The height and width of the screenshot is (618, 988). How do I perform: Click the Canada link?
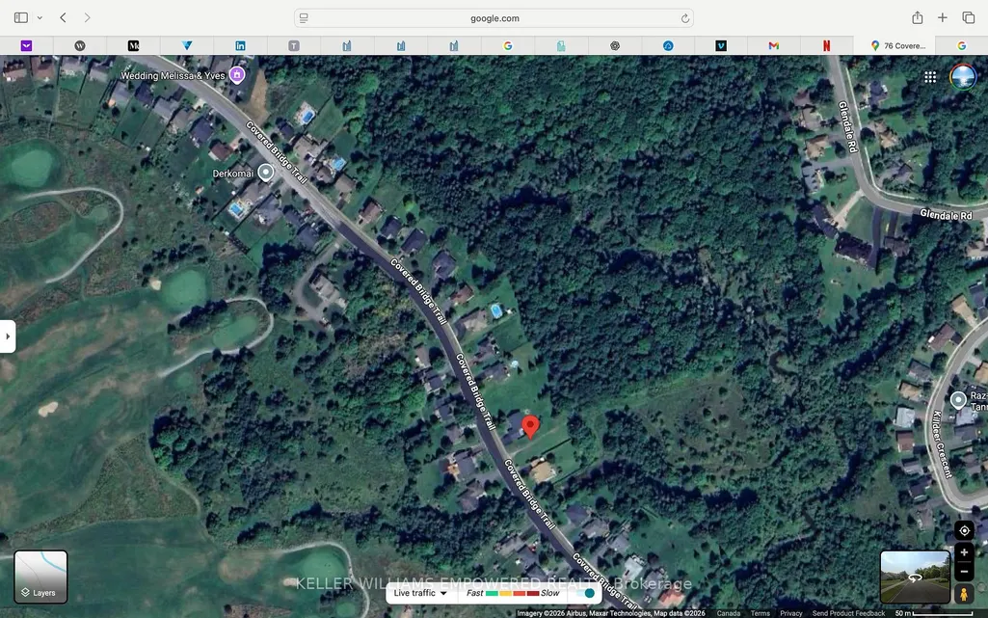coord(729,613)
